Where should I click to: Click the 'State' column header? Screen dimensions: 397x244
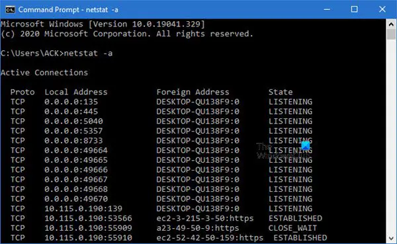tap(281, 92)
